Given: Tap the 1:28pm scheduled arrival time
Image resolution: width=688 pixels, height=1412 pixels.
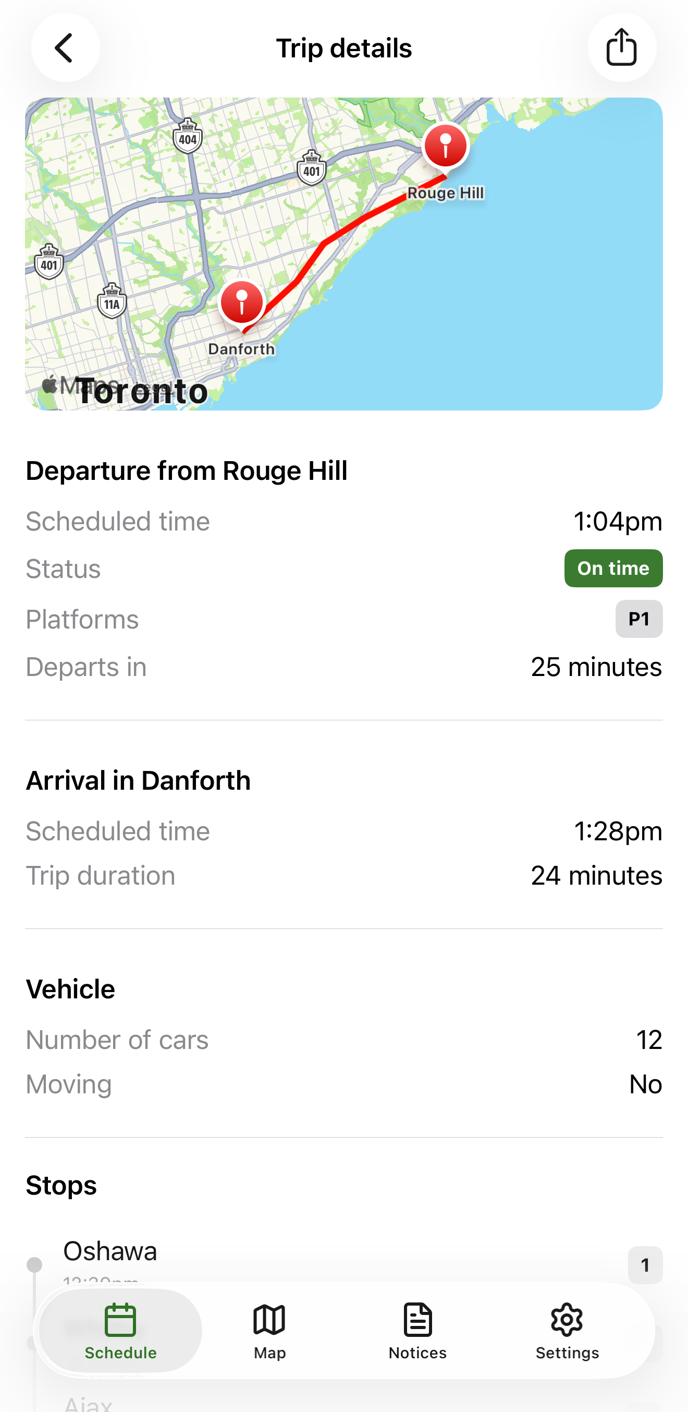Looking at the screenshot, I should pos(617,831).
